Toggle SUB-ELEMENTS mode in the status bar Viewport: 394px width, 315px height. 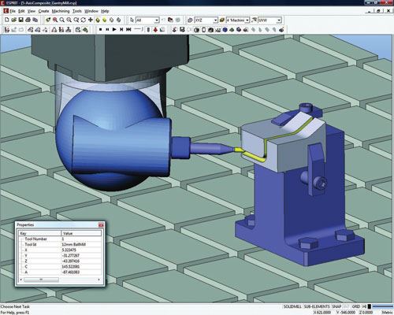pyautogui.click(x=317, y=306)
